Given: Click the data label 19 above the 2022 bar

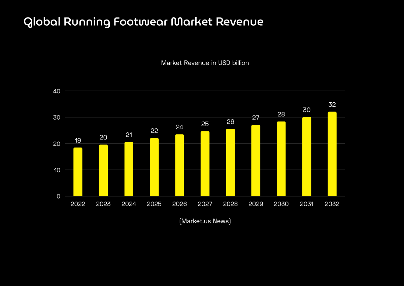Looking at the screenshot, I should 78,140.
